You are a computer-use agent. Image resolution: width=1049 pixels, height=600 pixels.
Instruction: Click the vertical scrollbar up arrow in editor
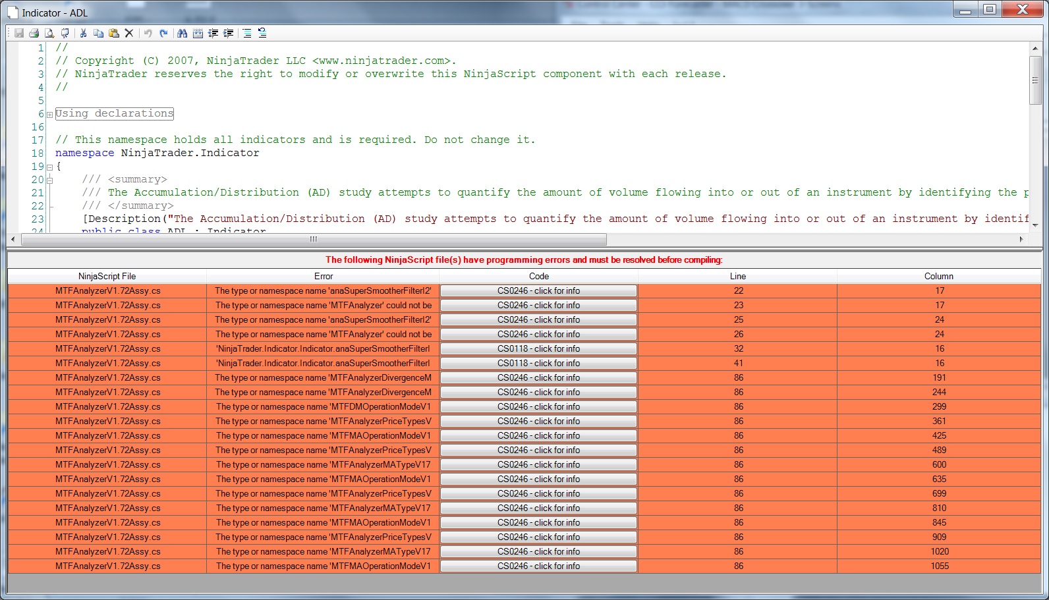(x=1035, y=48)
